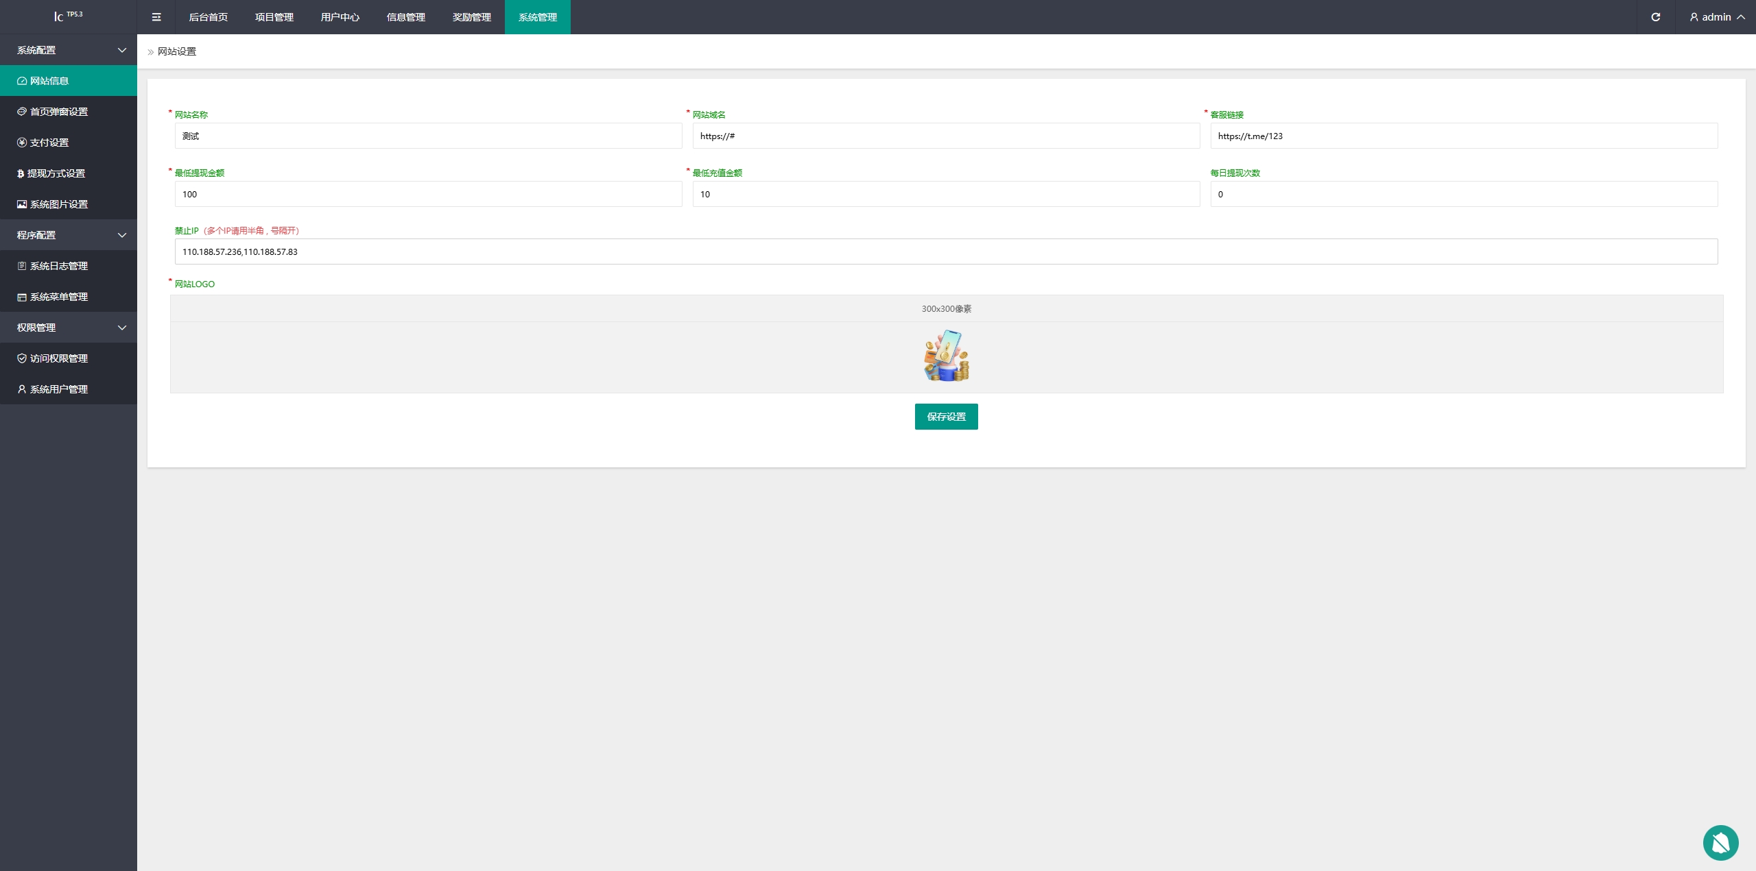
Task: Toggle the sidebar collapse hamburger icon
Action: coord(156,17)
